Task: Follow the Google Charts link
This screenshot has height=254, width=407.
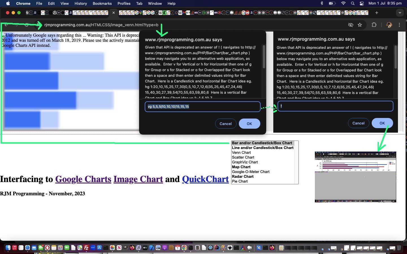Action: pyautogui.click(x=83, y=179)
